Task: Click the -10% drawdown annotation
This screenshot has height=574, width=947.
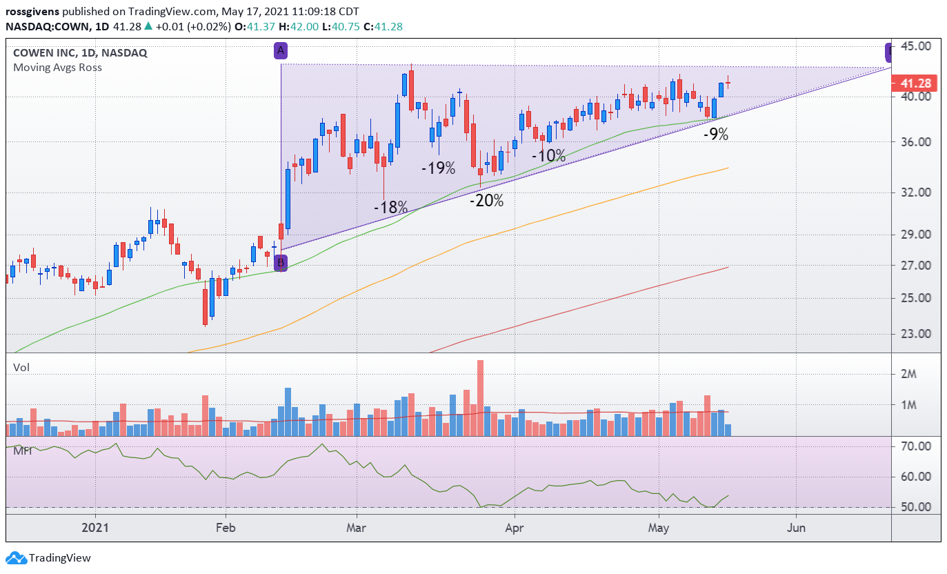Action: pos(549,156)
